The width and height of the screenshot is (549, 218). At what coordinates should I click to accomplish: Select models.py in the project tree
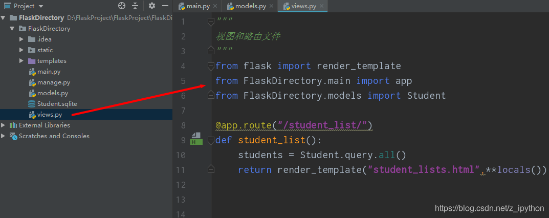[53, 93]
